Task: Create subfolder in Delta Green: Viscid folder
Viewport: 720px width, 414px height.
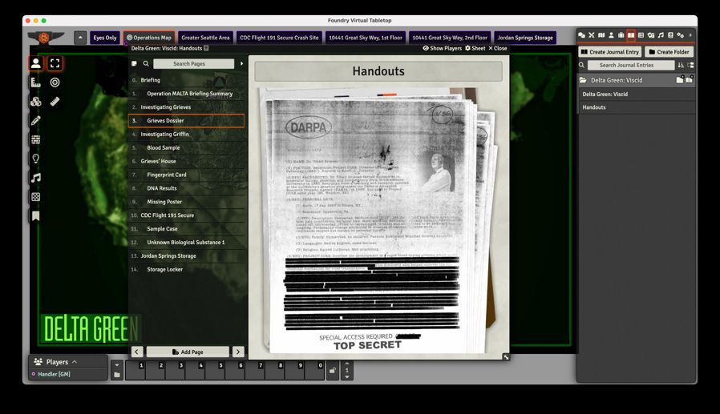Action: (x=680, y=80)
